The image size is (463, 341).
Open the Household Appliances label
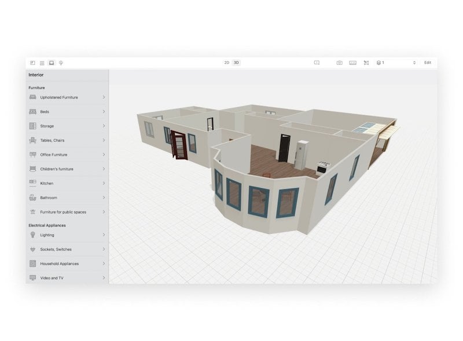[x=60, y=263]
